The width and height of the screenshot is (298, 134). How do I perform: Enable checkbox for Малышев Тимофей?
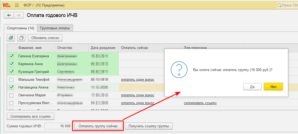tap(11, 80)
